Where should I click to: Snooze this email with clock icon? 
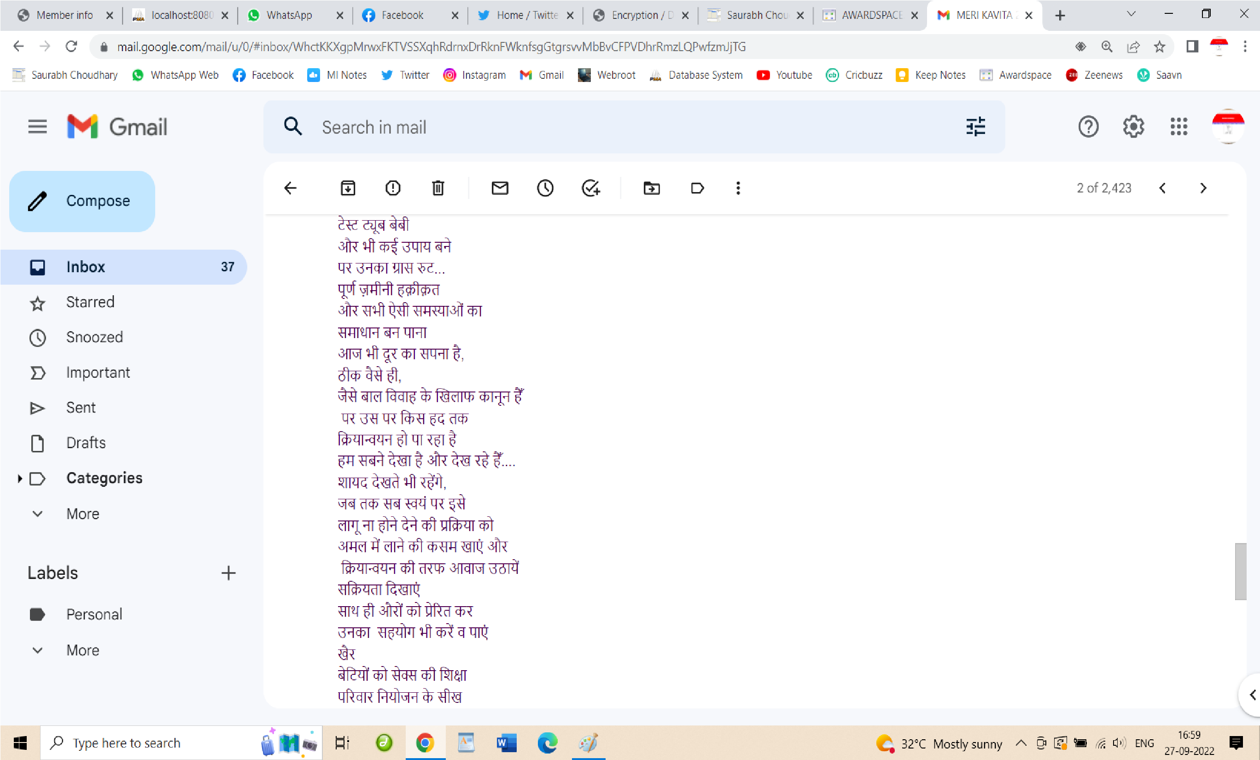pyautogui.click(x=545, y=188)
